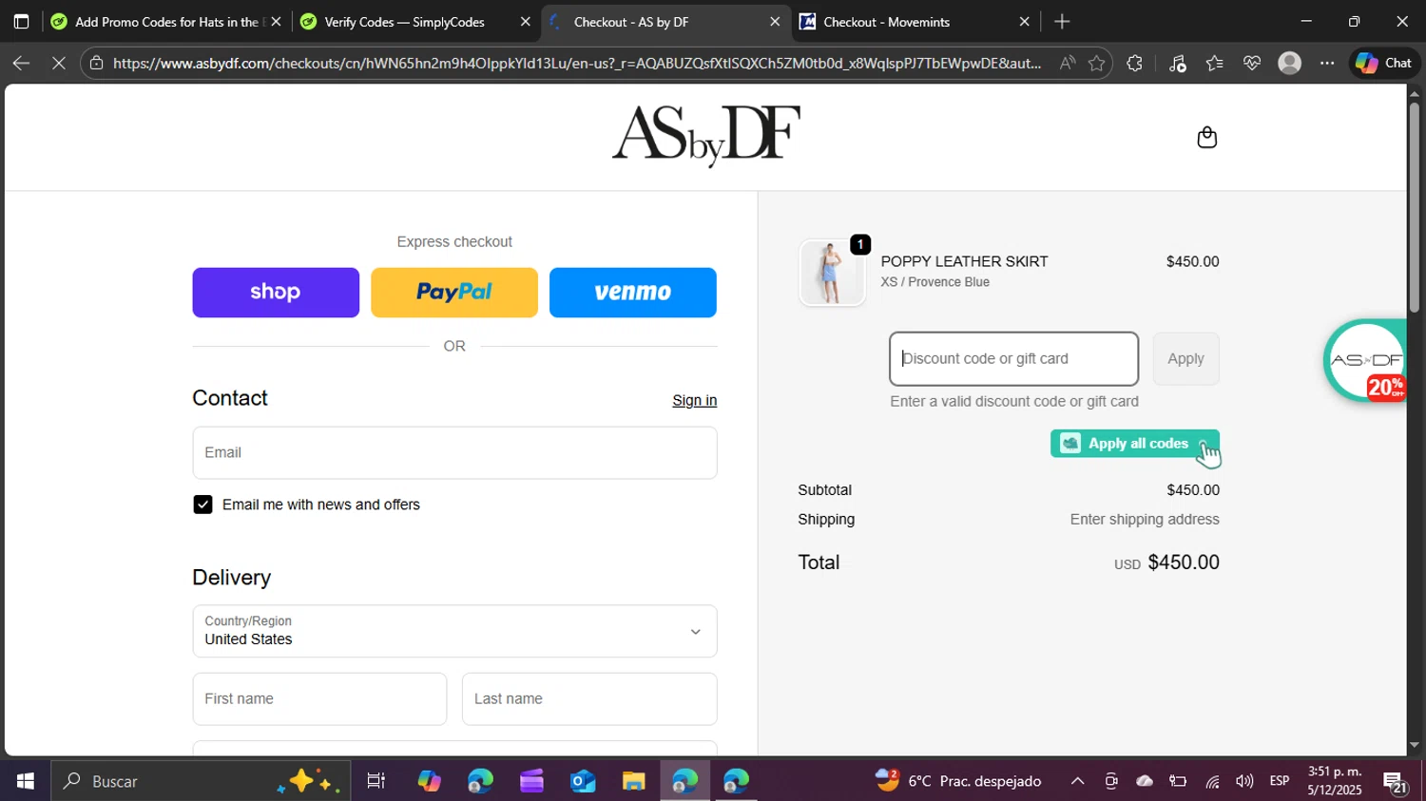
Task: Close the Checkout - Movemints tab
Action: 1024,21
